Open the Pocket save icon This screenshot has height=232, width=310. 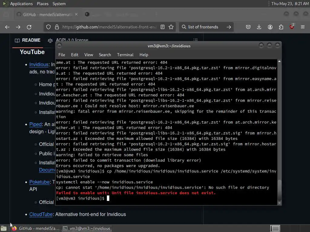pos(248,27)
